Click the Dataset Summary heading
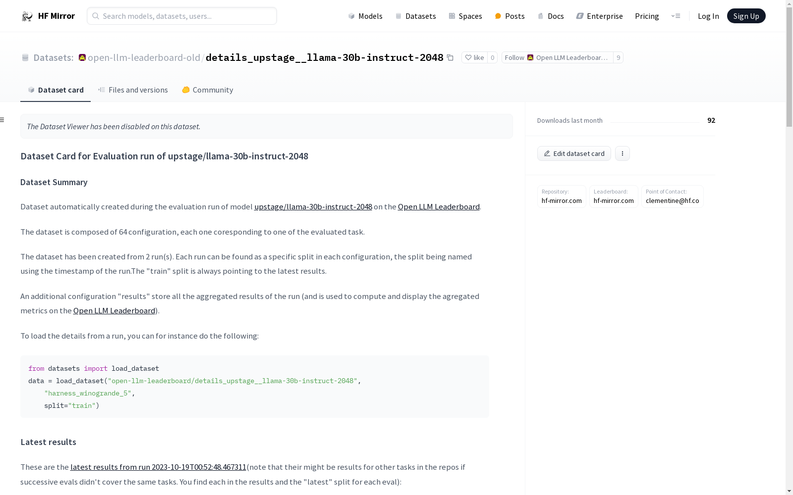The image size is (793, 495). (54, 182)
